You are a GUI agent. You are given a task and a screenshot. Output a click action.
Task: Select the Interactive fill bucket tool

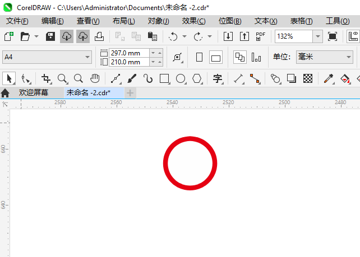click(x=345, y=78)
